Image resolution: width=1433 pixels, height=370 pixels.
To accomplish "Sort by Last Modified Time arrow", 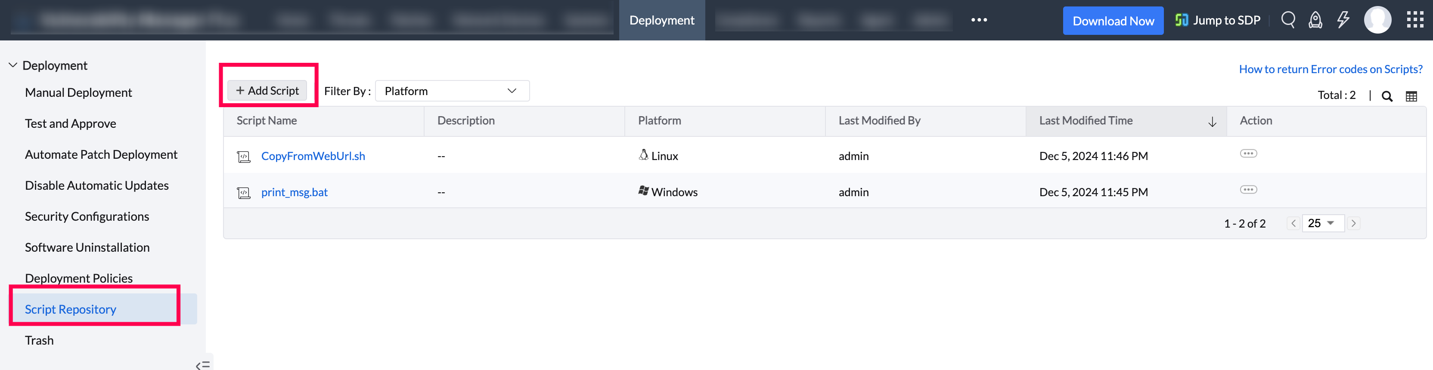I will 1212,122.
